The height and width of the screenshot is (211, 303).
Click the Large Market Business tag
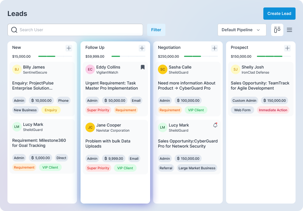pos(197,168)
